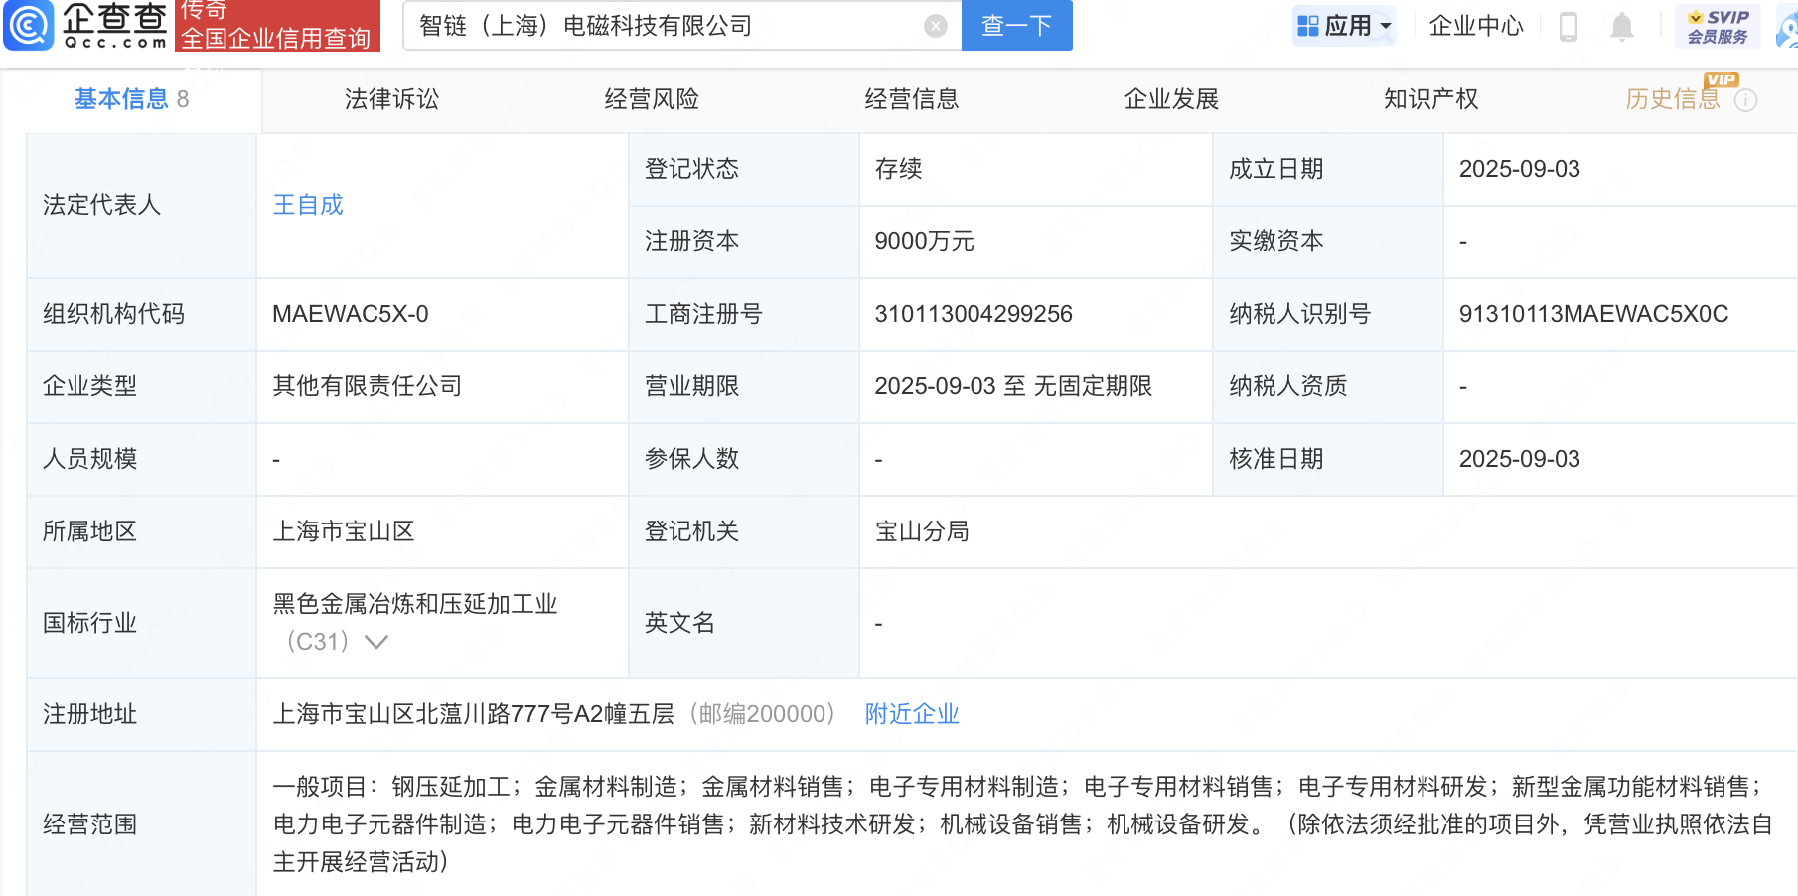The width and height of the screenshot is (1798, 896).
Task: Open the 应用 dropdown arrow
Action: [x=1386, y=26]
